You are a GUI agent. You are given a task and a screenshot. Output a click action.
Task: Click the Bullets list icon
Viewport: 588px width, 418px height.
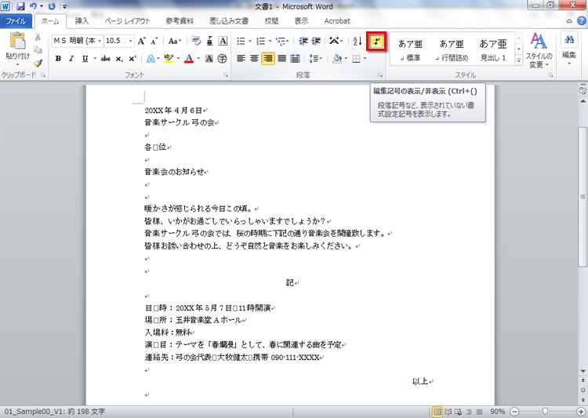tap(241, 41)
